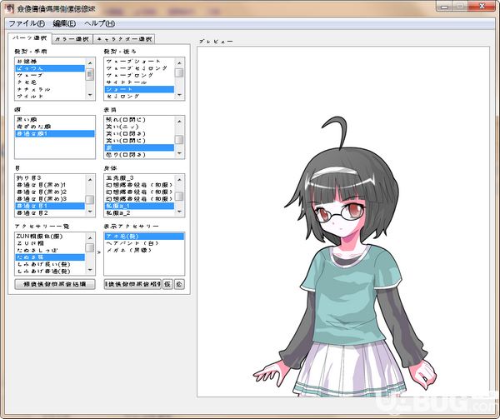The image size is (500, 419).
Task: Click the expression list's scroll up arrow
Action: point(179,121)
